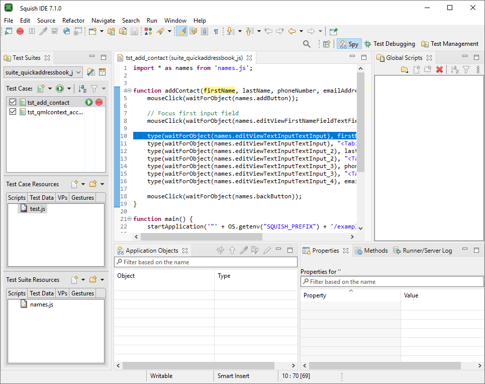Image resolution: width=485 pixels, height=384 pixels.
Task: Collapse the addContact function fold marker
Action: (x=130, y=91)
